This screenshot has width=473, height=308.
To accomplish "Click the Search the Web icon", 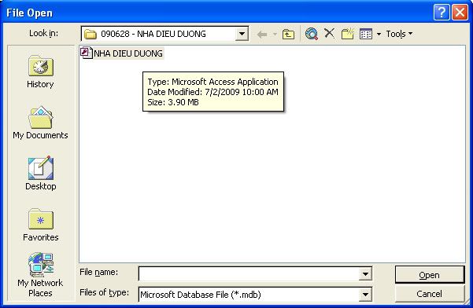I will [x=312, y=34].
